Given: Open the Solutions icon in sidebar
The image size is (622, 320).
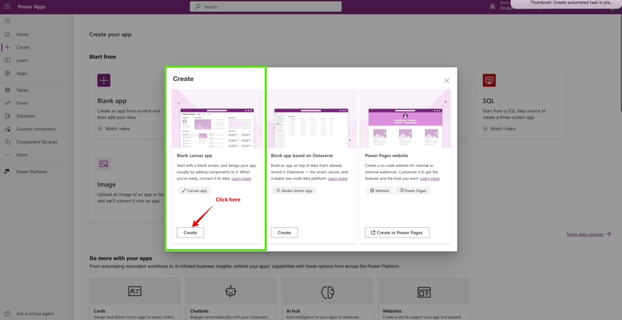Looking at the screenshot, I should (x=7, y=116).
